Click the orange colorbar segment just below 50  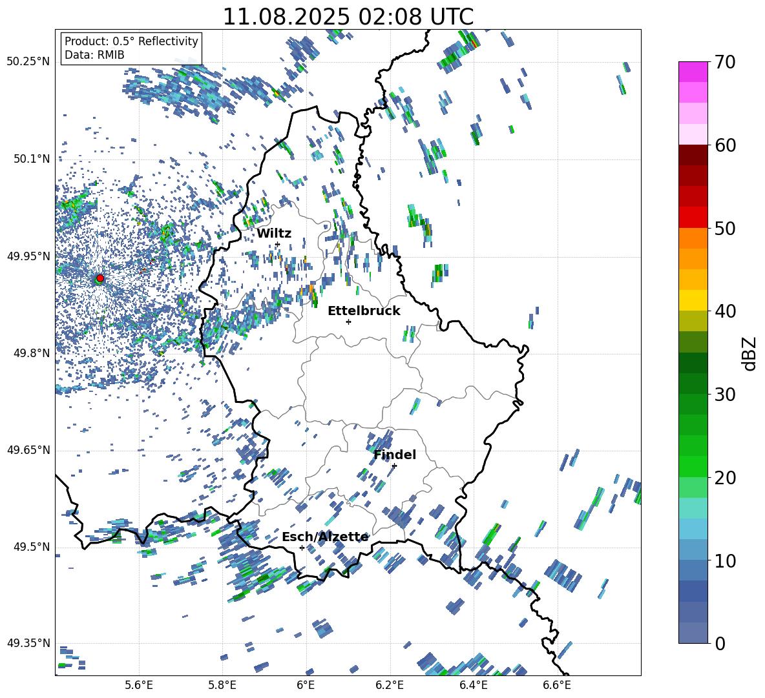click(693, 238)
